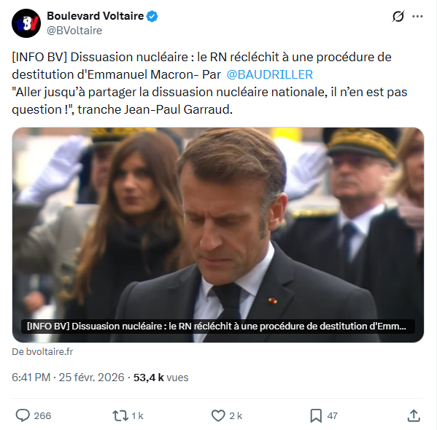Click the Boulevard Voltaire display name
437x430 pixels.
point(95,16)
